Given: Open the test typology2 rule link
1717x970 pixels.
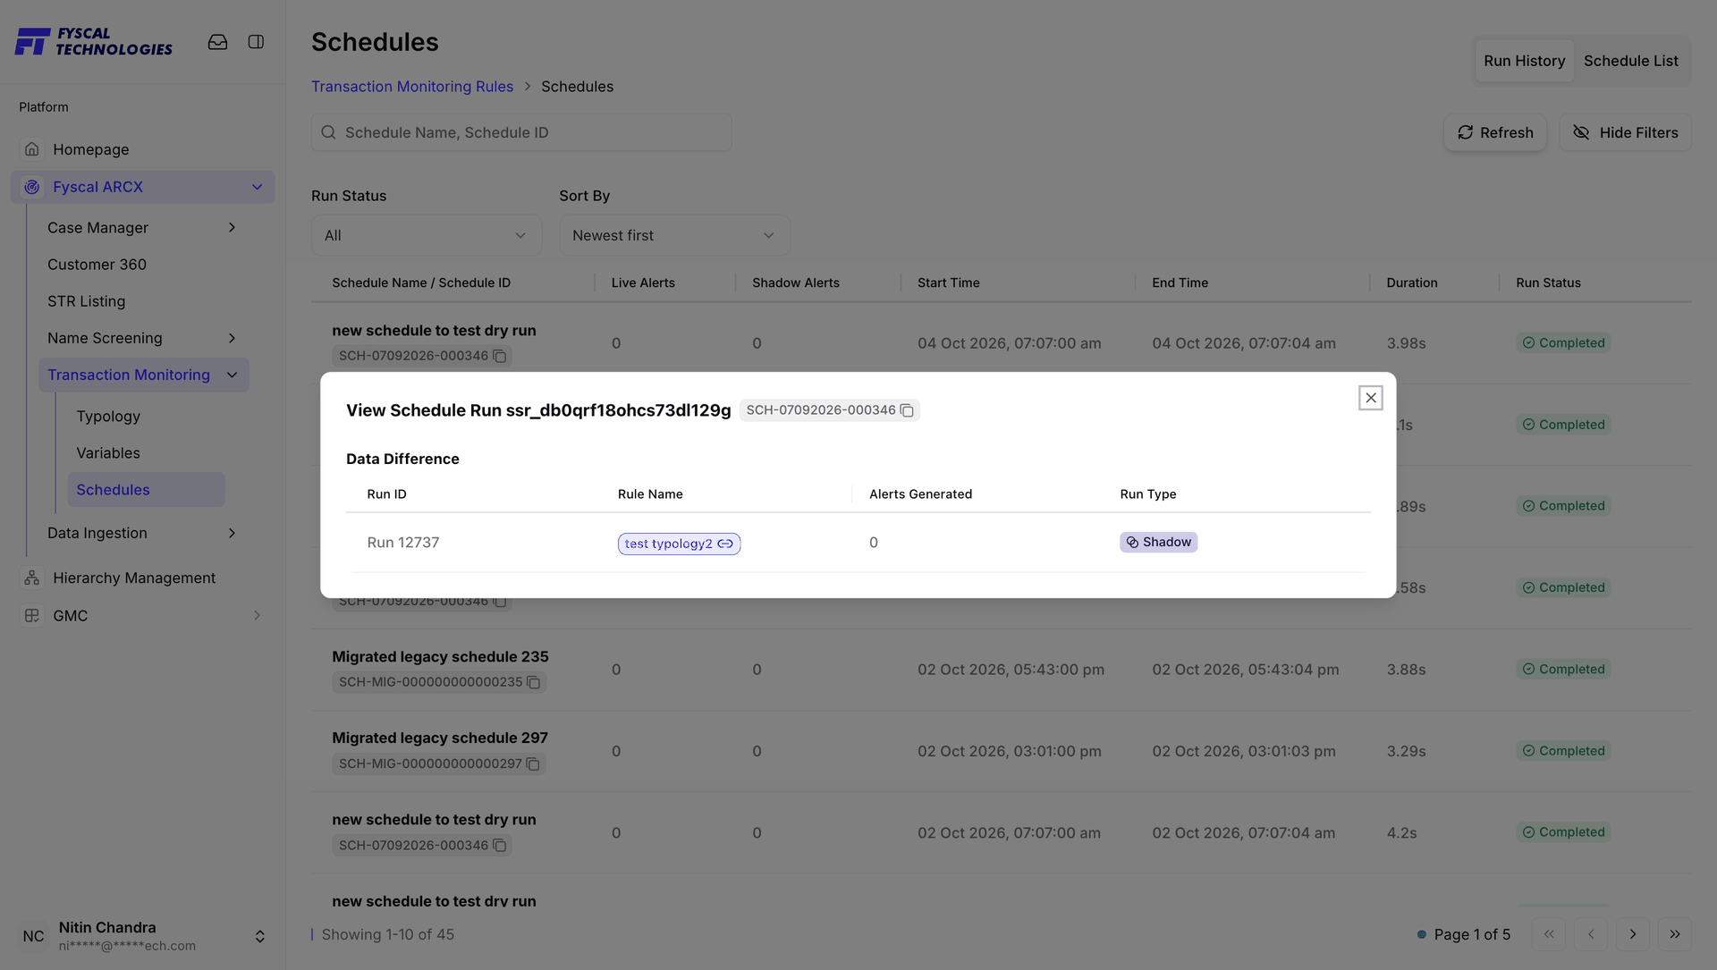Looking at the screenshot, I should [679, 544].
